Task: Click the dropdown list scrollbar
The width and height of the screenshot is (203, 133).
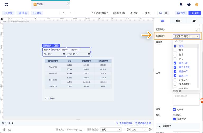Action: [x=198, y=66]
